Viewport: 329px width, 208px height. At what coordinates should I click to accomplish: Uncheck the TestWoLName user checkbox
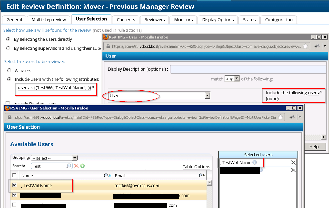(15, 185)
